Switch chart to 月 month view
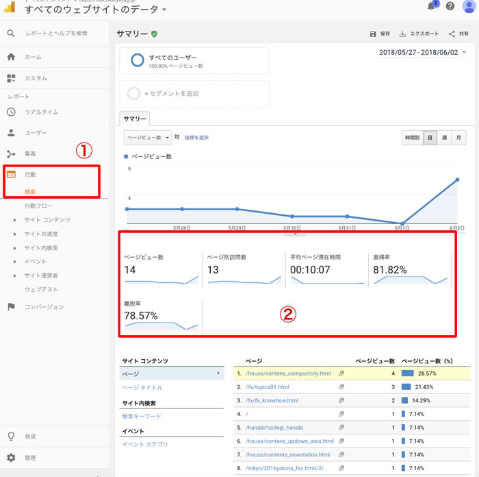Image resolution: width=479 pixels, height=477 pixels. [x=458, y=138]
